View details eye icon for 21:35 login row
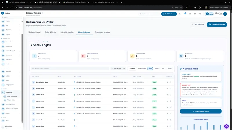The height and width of the screenshot is (130, 232). [x=168, y=120]
